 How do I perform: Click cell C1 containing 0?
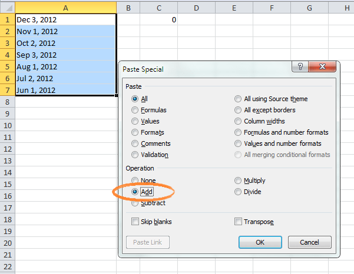tap(159, 19)
